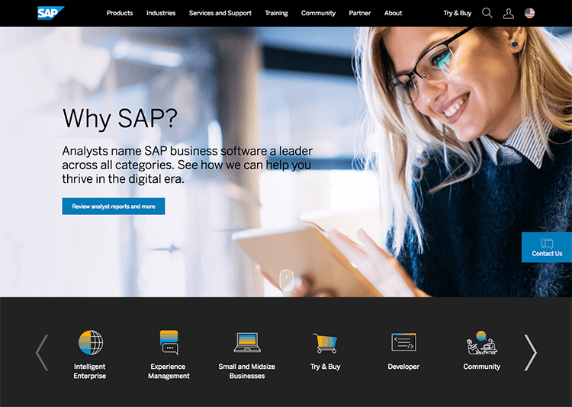Click the Developer carousel label

click(403, 367)
